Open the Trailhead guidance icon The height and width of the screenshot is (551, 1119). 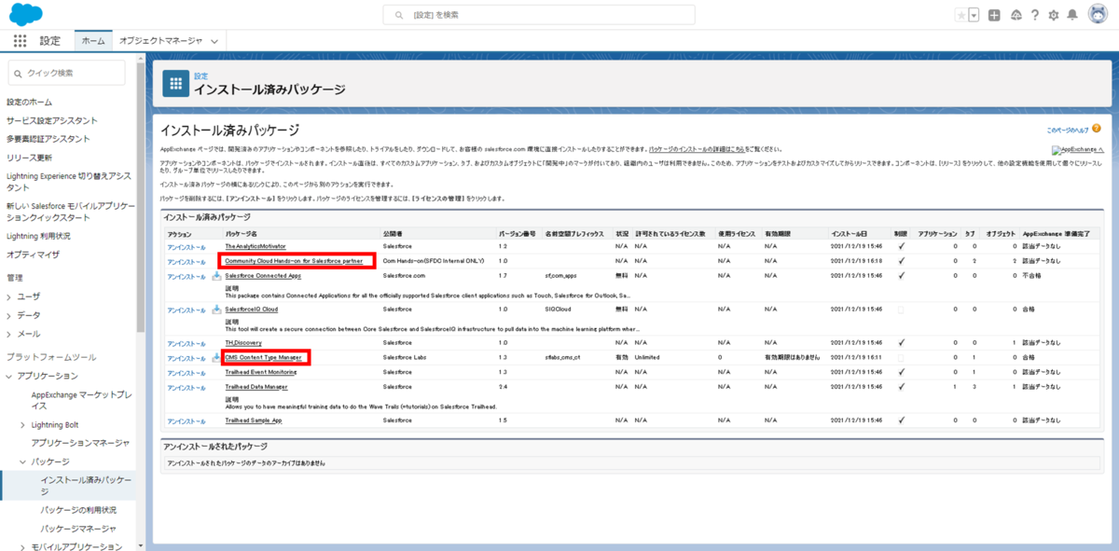click(x=1015, y=15)
